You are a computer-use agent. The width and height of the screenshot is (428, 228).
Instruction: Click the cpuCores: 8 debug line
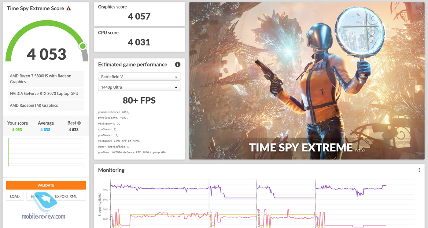click(108, 129)
